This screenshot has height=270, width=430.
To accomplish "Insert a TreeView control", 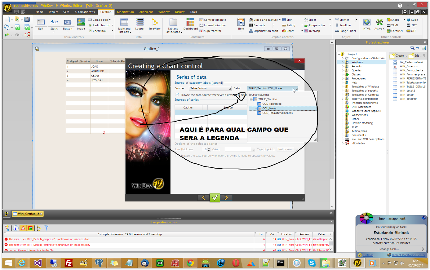I will click(x=155, y=24).
